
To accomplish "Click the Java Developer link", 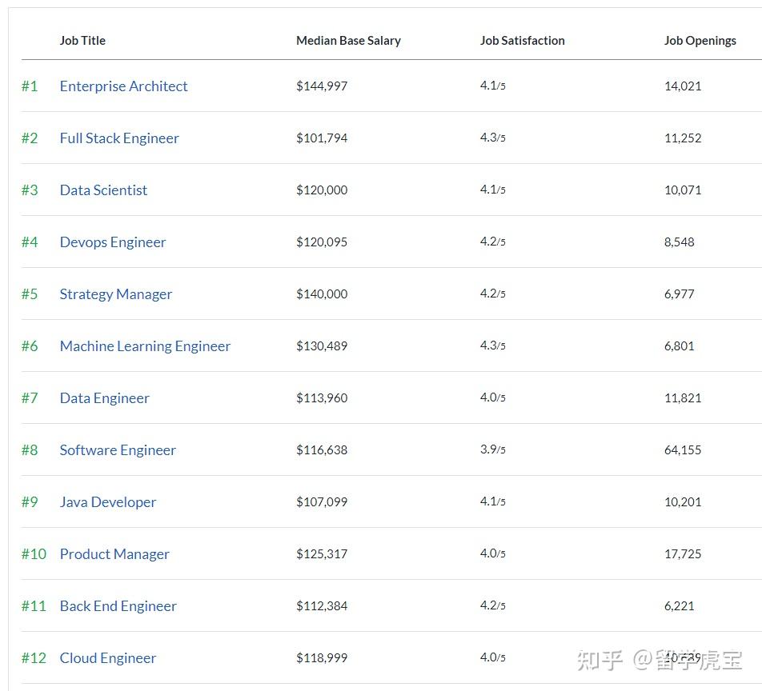I will (108, 502).
